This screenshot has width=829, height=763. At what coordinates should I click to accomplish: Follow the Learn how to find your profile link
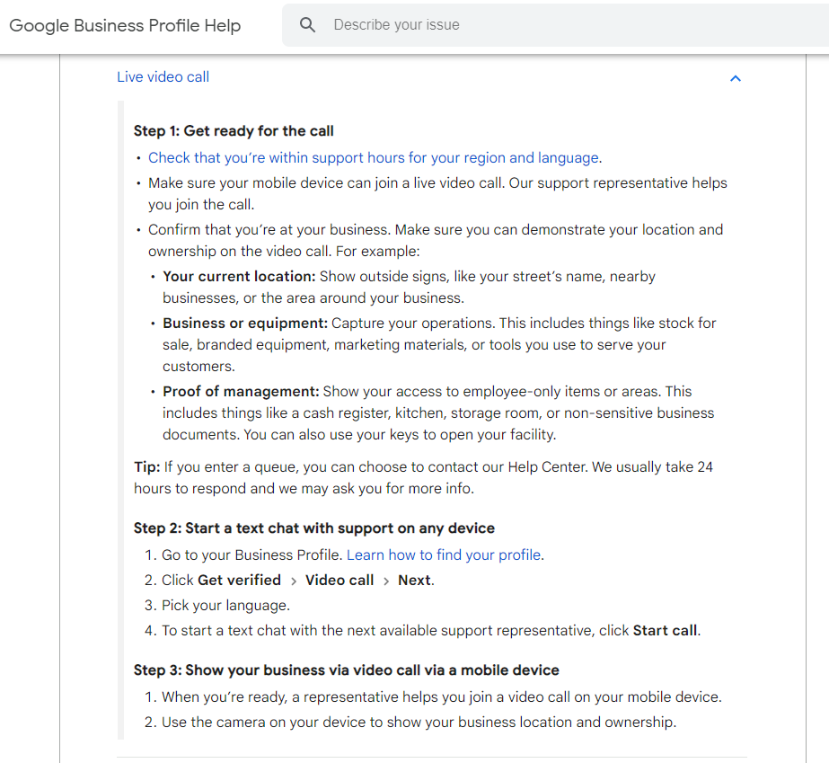pyautogui.click(x=444, y=555)
